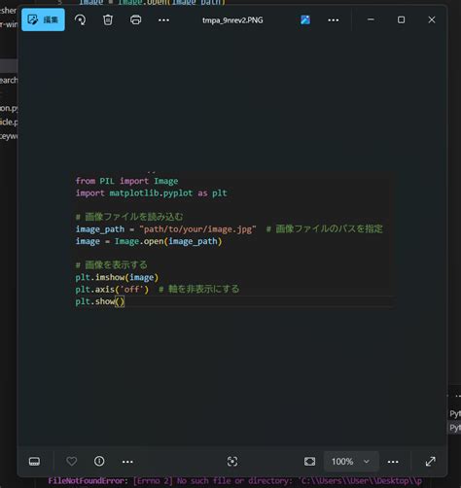Open more options next to the zoom dropdown
Viewport: 461px width, 488px height.
click(393, 462)
